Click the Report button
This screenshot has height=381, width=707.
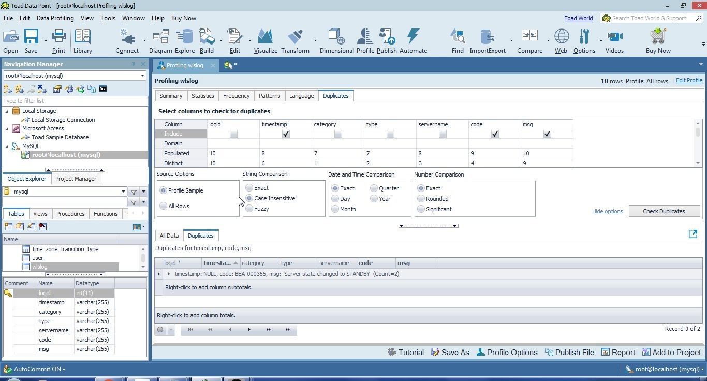[618, 353]
